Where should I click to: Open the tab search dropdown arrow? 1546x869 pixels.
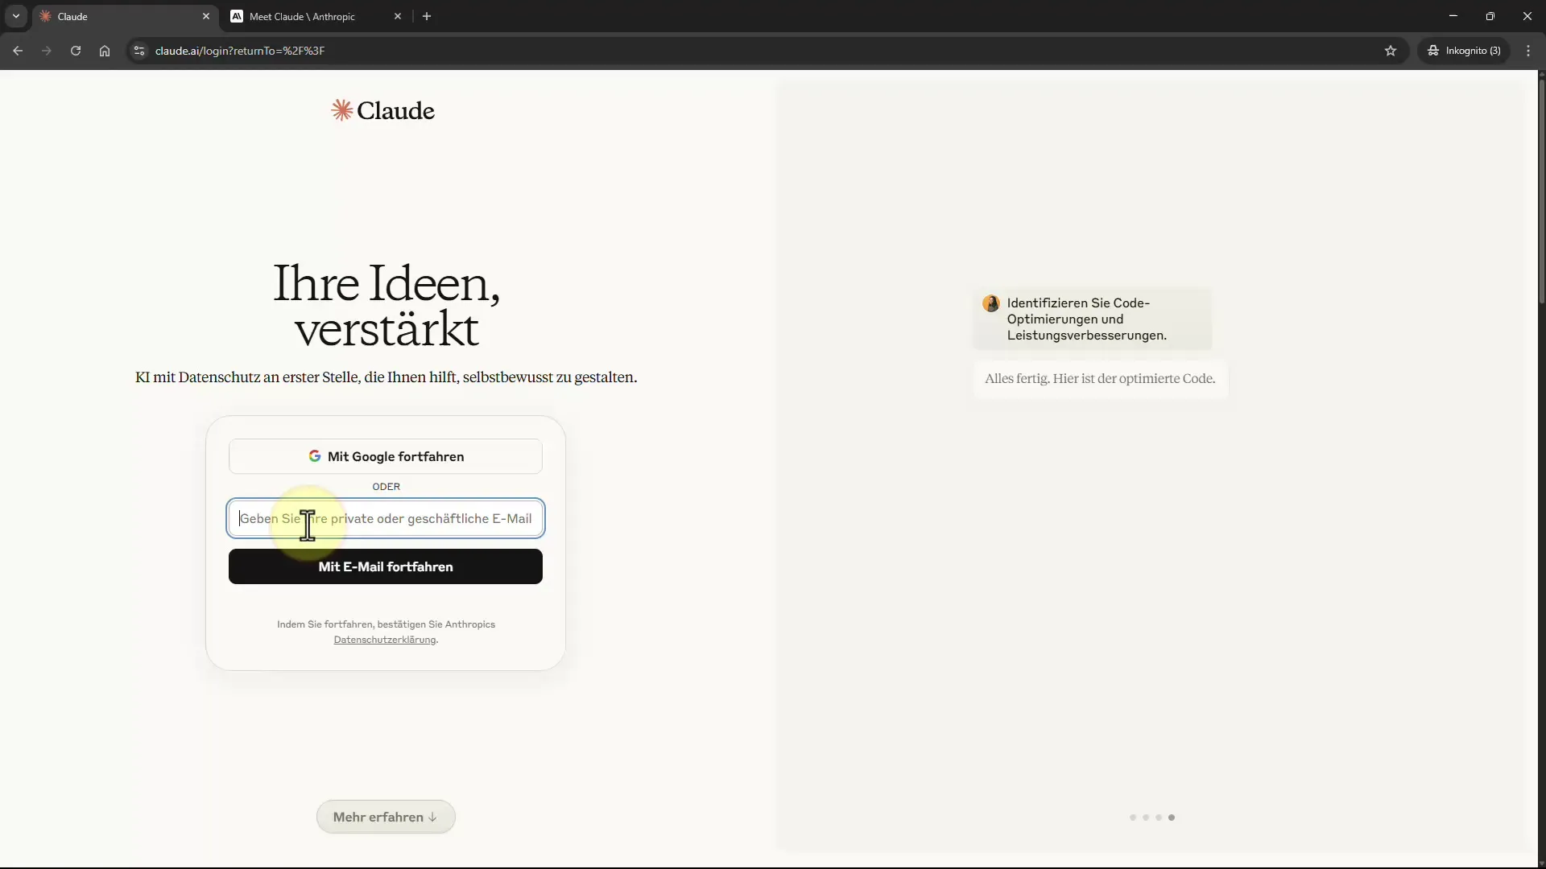(16, 16)
